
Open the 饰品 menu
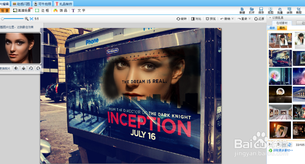60,10
